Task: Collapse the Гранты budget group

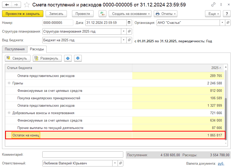Action: (x=9, y=83)
